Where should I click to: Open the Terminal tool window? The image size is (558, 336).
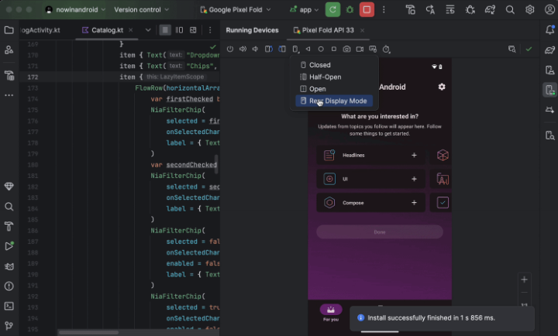(x=9, y=306)
